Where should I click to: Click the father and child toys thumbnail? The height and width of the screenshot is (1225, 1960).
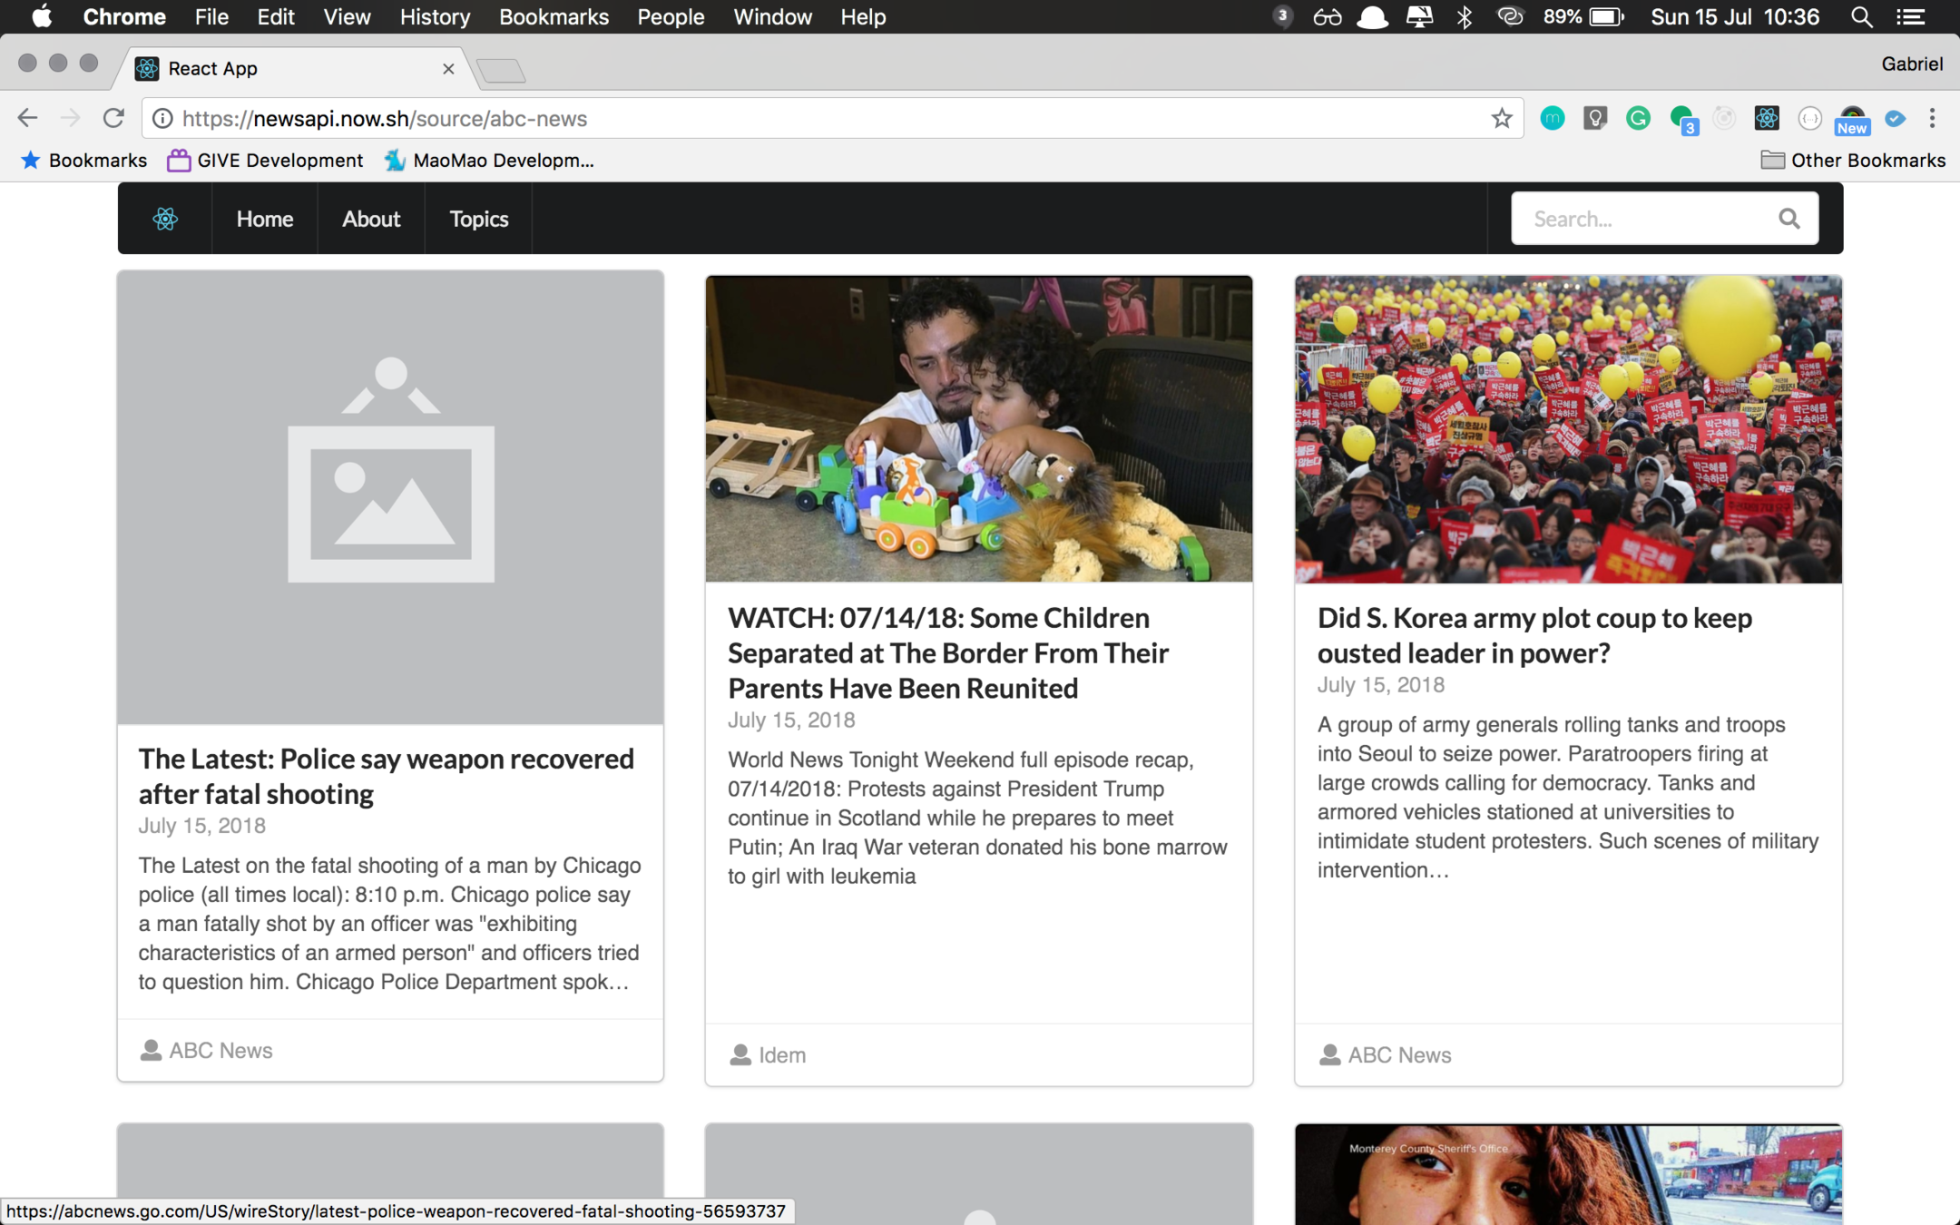(978, 428)
